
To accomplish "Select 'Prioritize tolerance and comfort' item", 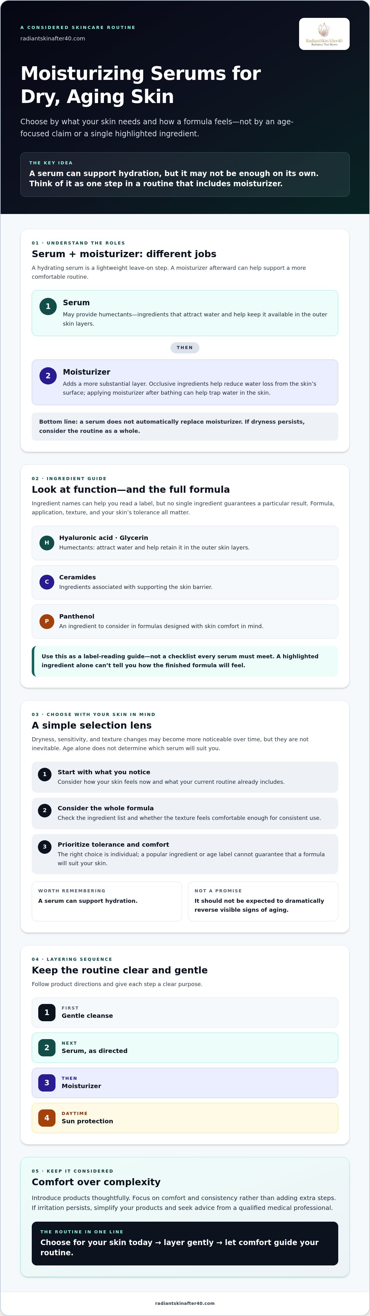I will [x=185, y=854].
